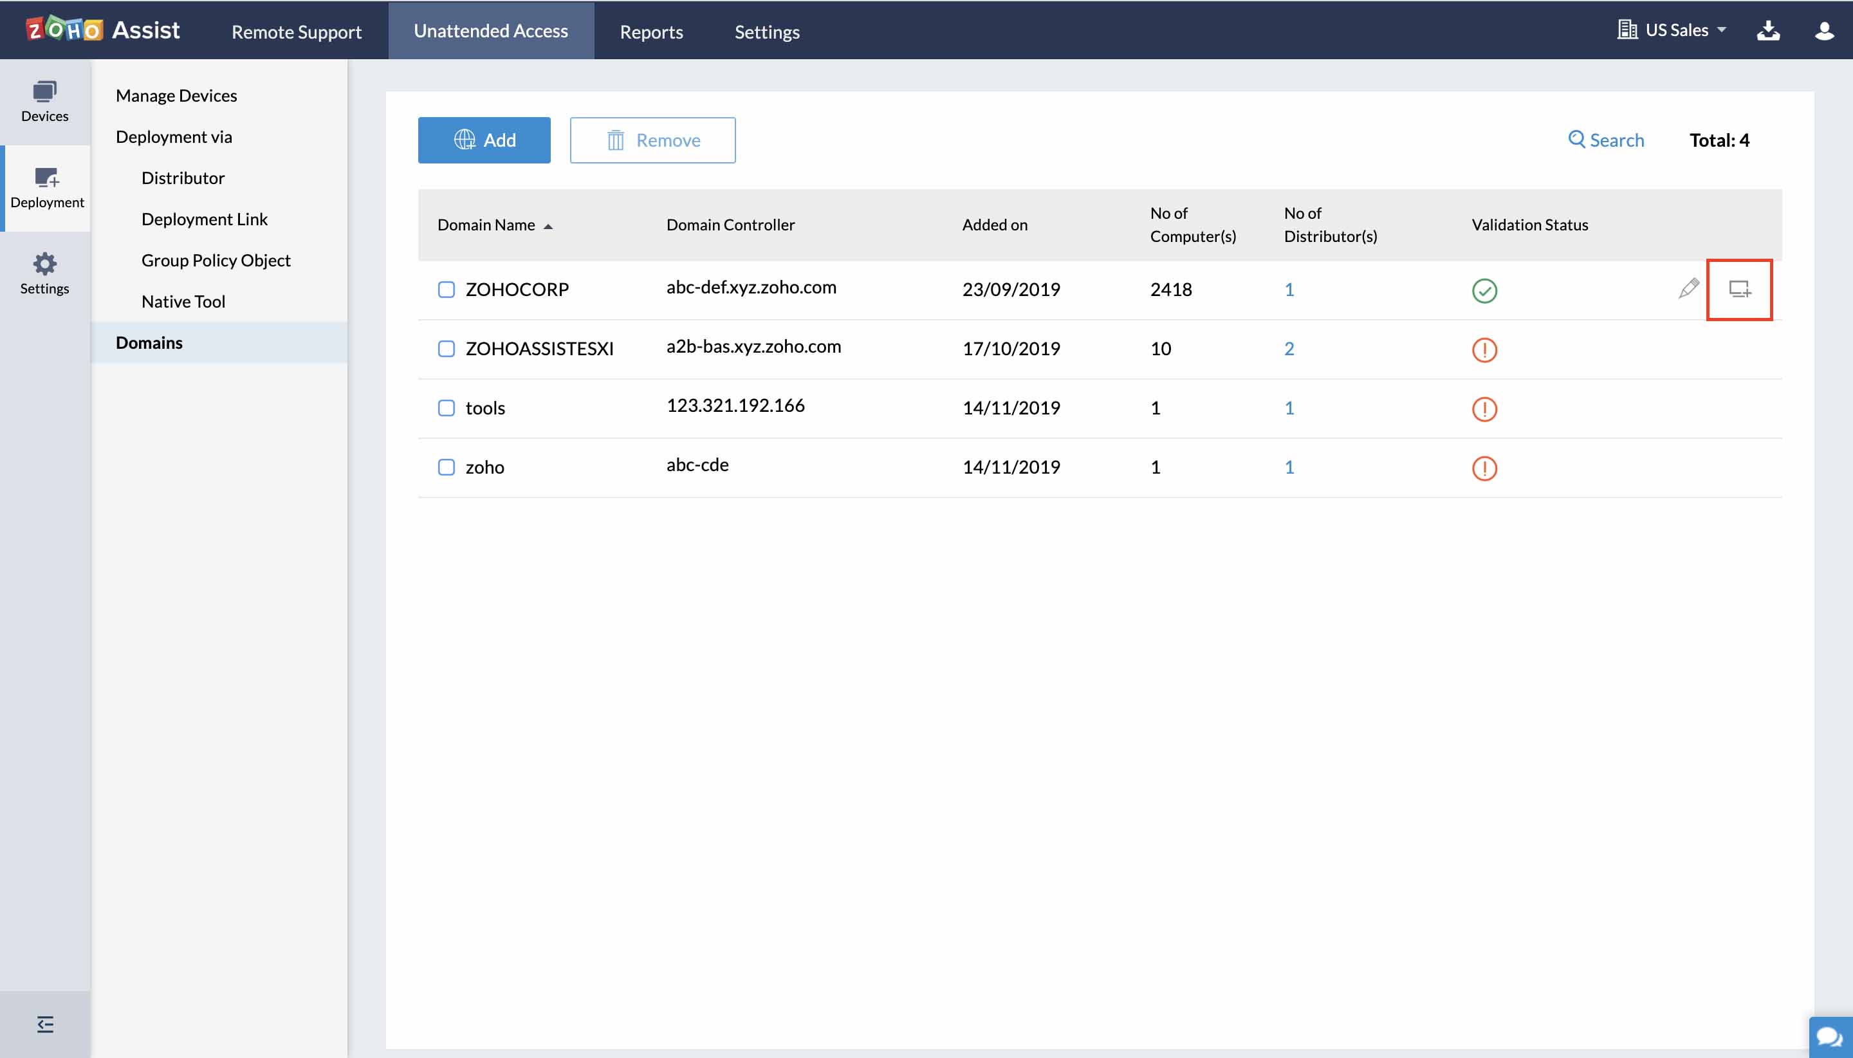
Task: Tick the zoho domain checkbox
Action: (x=446, y=467)
